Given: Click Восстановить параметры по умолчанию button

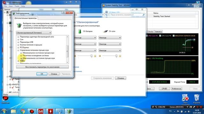Looking at the screenshot, I should pos(42,67).
